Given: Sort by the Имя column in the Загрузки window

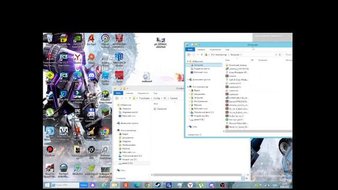Looking at the screenshot, I should [228, 60].
